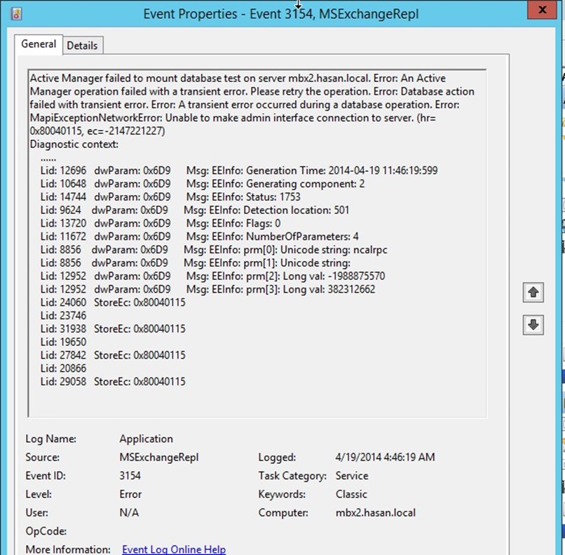Select the Lid: 23746 line

pyautogui.click(x=63, y=316)
